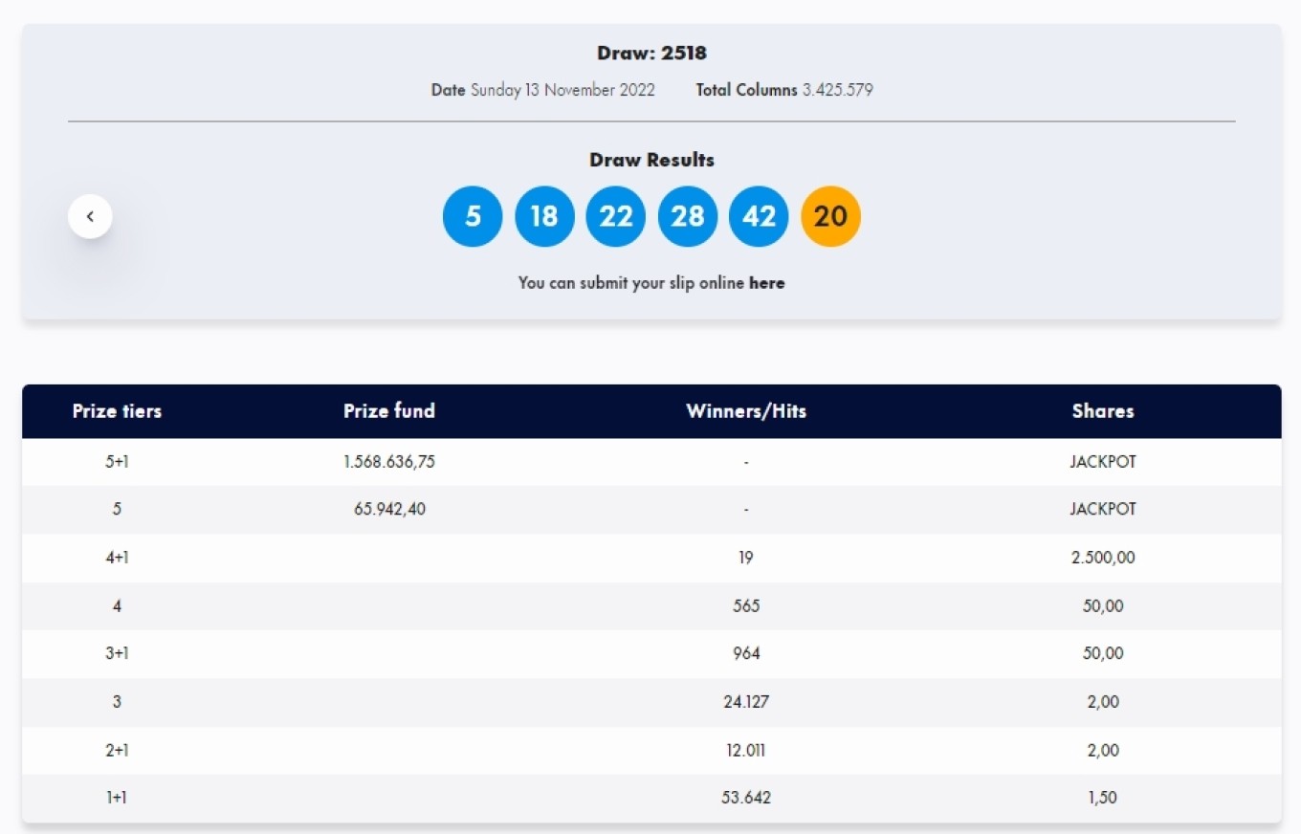Click the Shares column header

tap(1103, 411)
